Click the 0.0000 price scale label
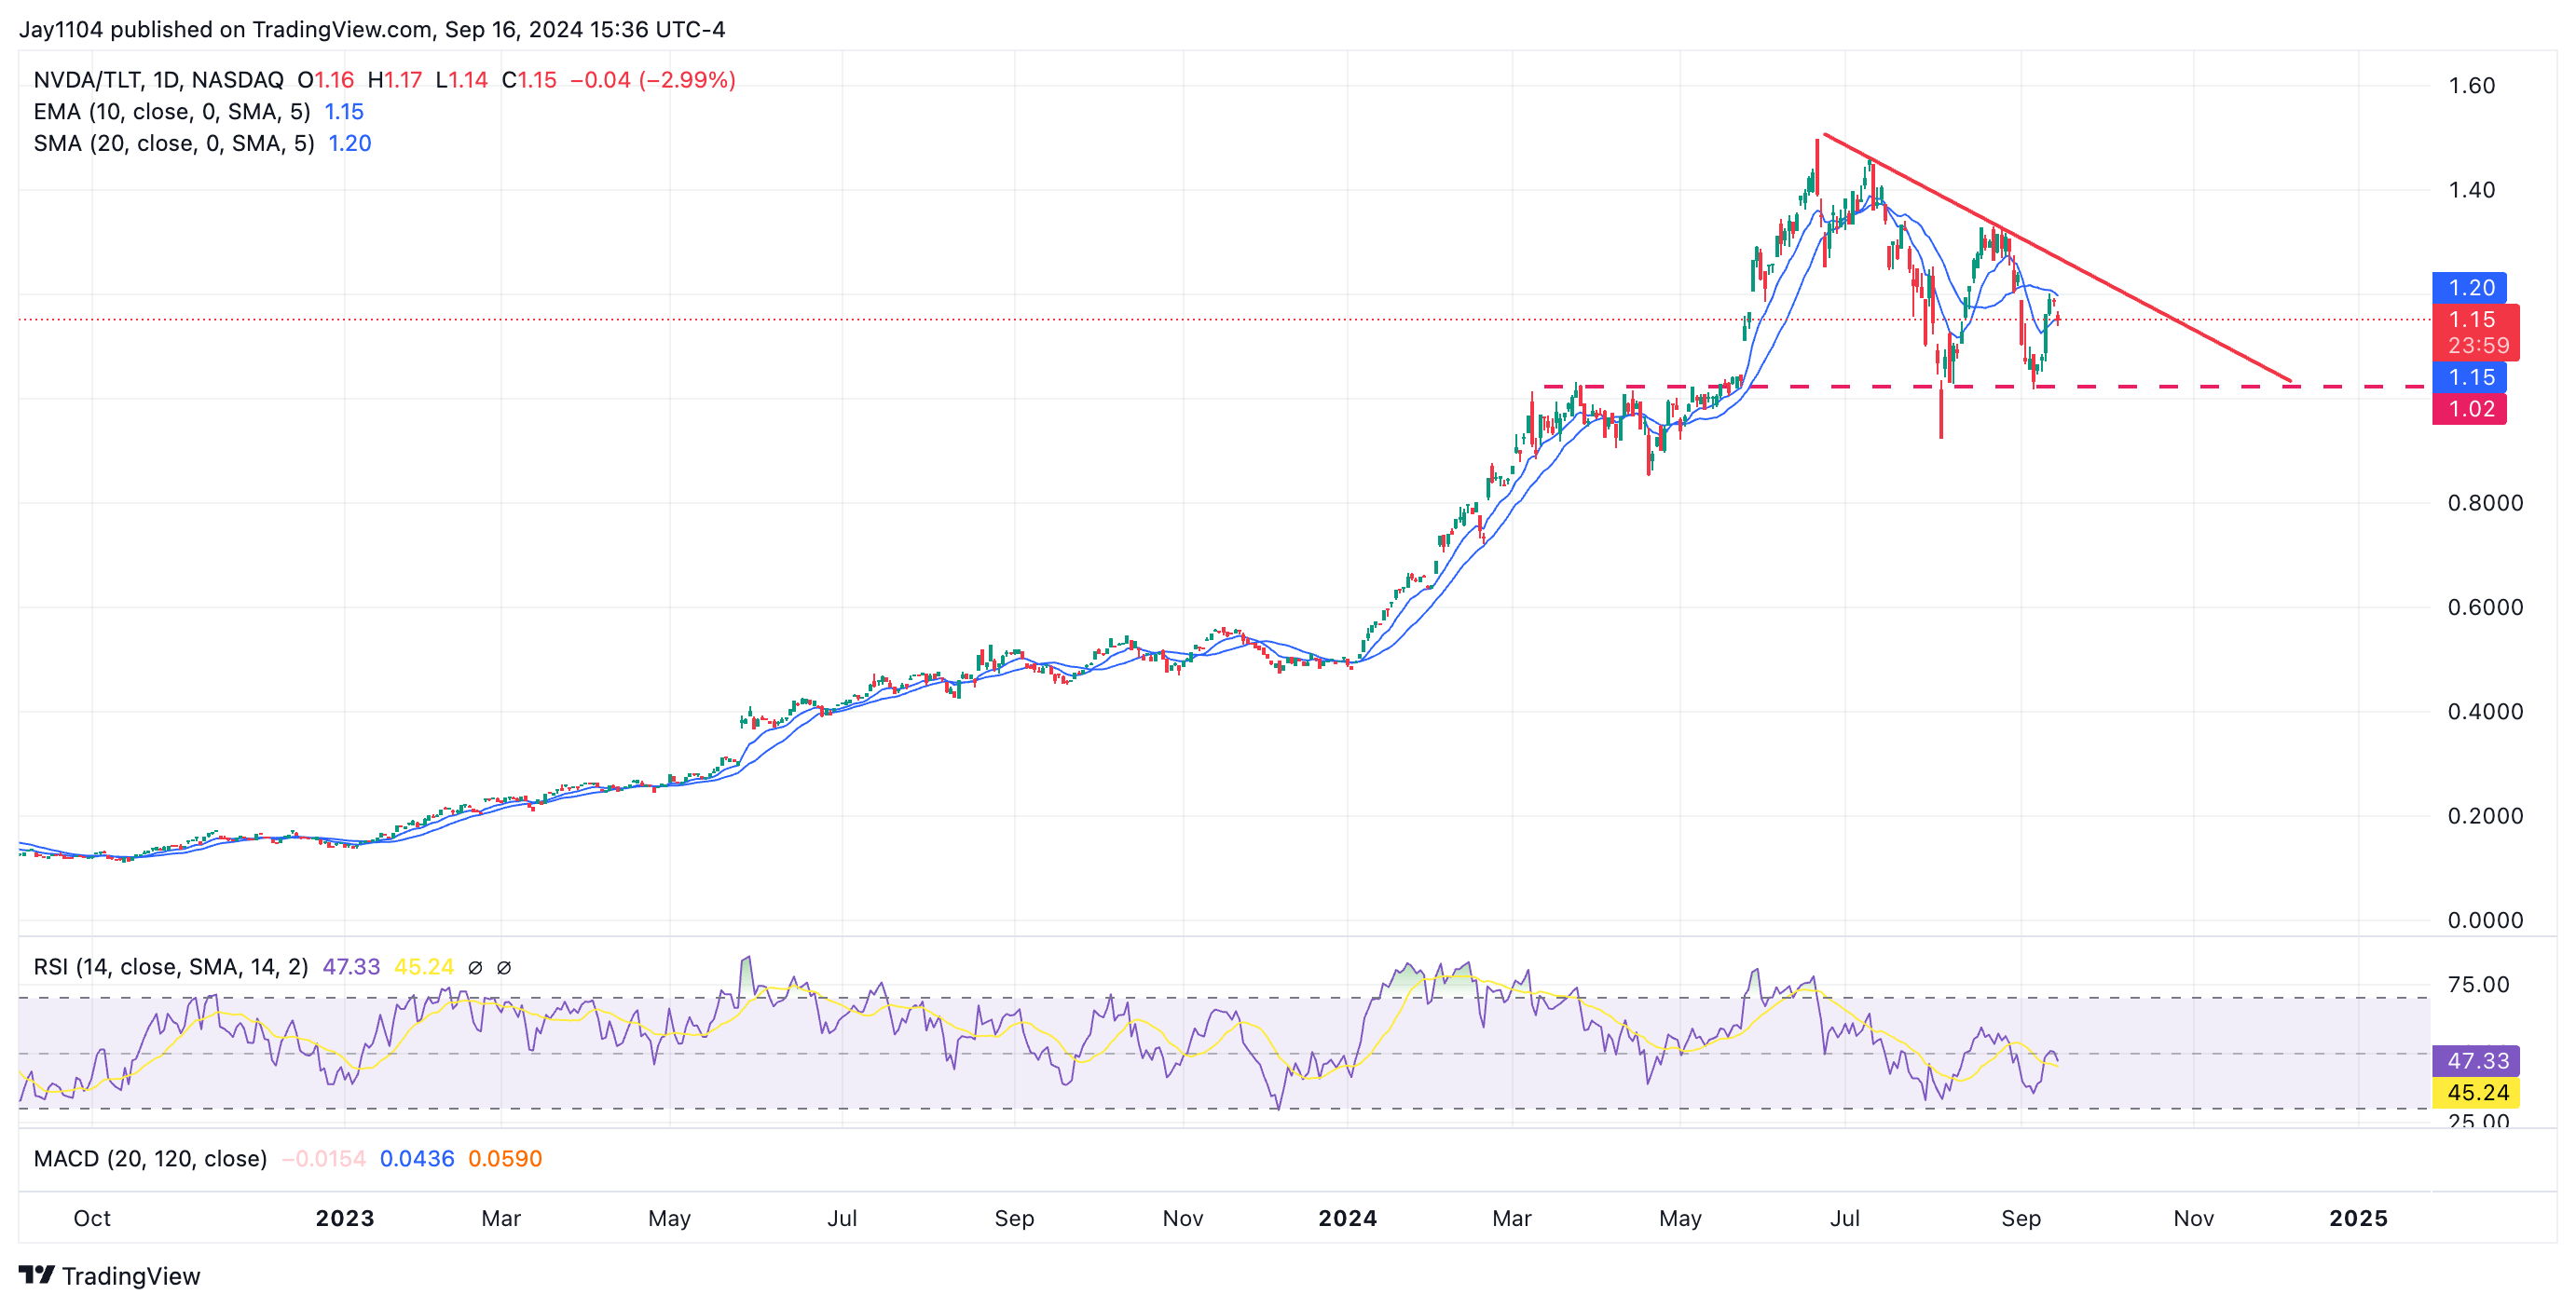 (2485, 920)
